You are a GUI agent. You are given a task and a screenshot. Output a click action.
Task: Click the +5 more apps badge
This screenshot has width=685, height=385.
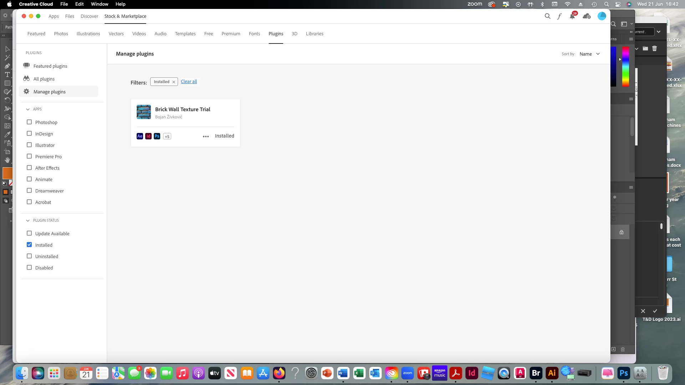pyautogui.click(x=167, y=137)
